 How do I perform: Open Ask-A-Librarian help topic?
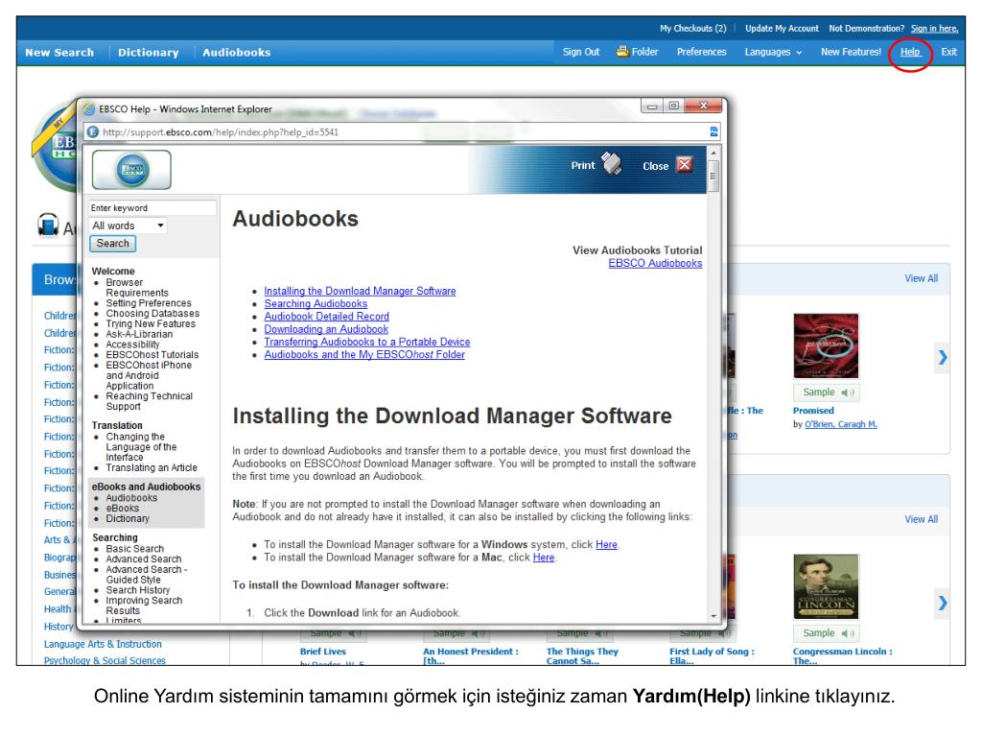coord(139,334)
